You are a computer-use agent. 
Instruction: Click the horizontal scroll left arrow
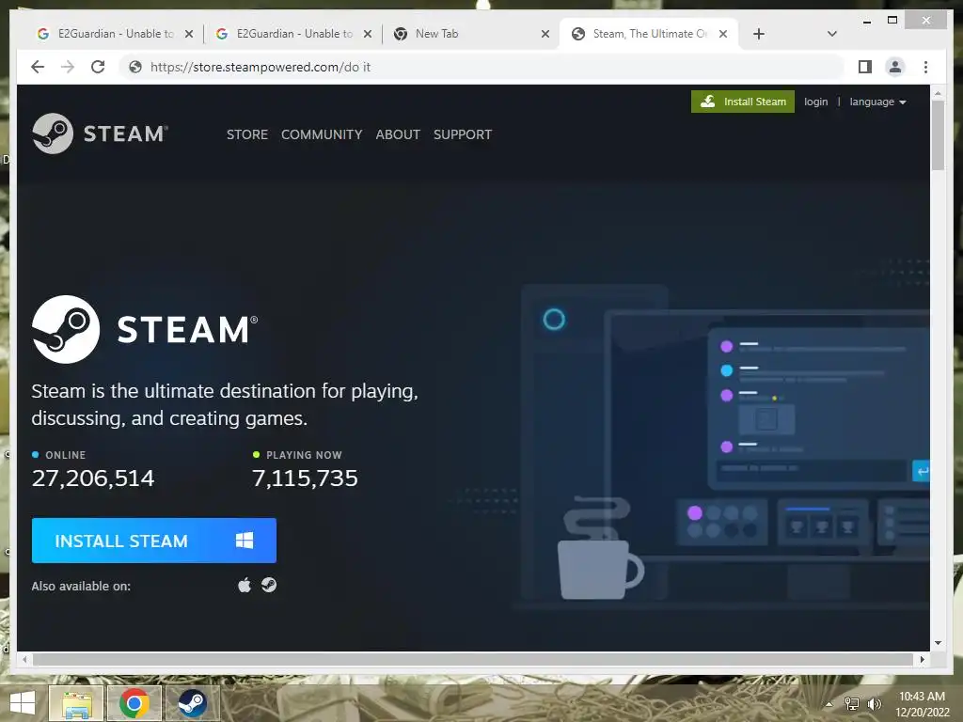(x=24, y=659)
